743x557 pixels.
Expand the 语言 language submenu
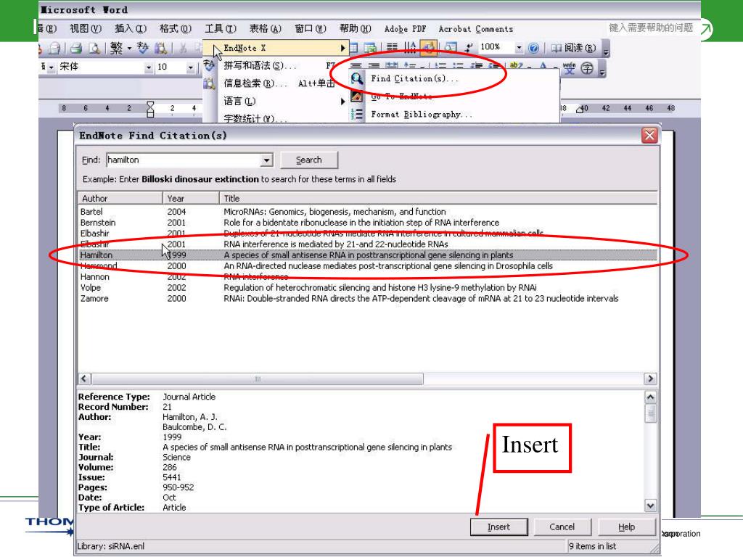(x=282, y=101)
